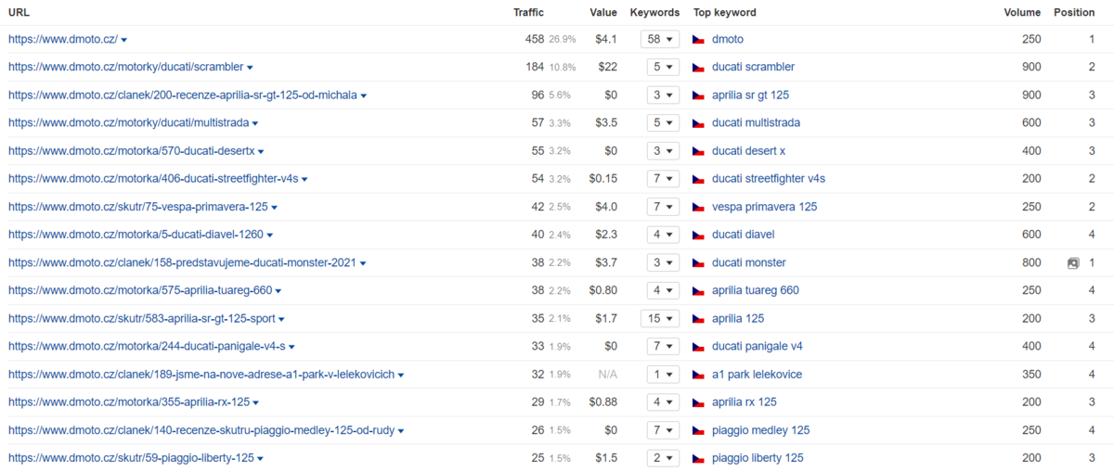Screen dimensions: 1114x472
Task: Open the 200-recenze-aprilia-sr-gt-125-od-michala link
Action: (183, 96)
